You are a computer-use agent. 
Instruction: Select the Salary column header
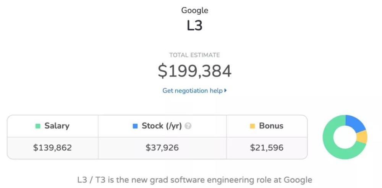tap(53, 126)
